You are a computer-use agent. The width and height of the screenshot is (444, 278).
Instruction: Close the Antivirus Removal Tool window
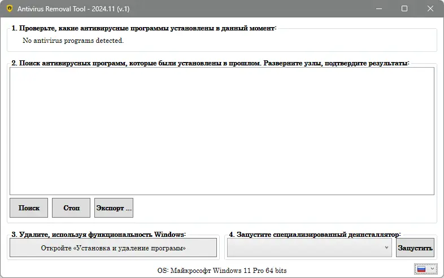[430, 8]
